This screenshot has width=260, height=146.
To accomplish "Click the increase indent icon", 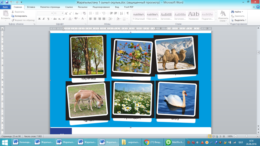I will [x=115, y=13].
